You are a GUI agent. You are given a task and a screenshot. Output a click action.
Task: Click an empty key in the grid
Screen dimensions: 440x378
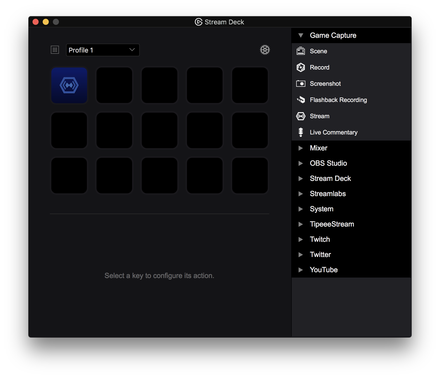114,85
